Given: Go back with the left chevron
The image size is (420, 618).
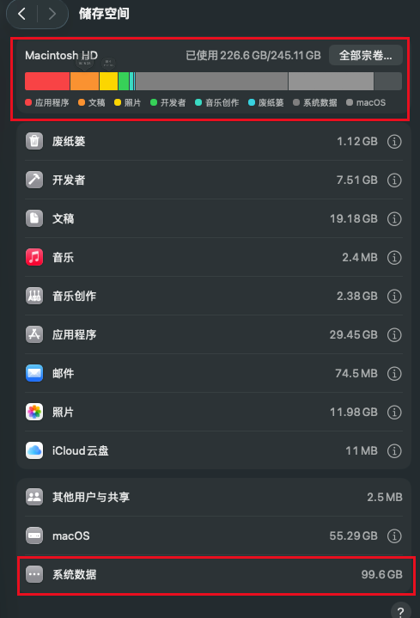Looking at the screenshot, I should click(x=21, y=14).
